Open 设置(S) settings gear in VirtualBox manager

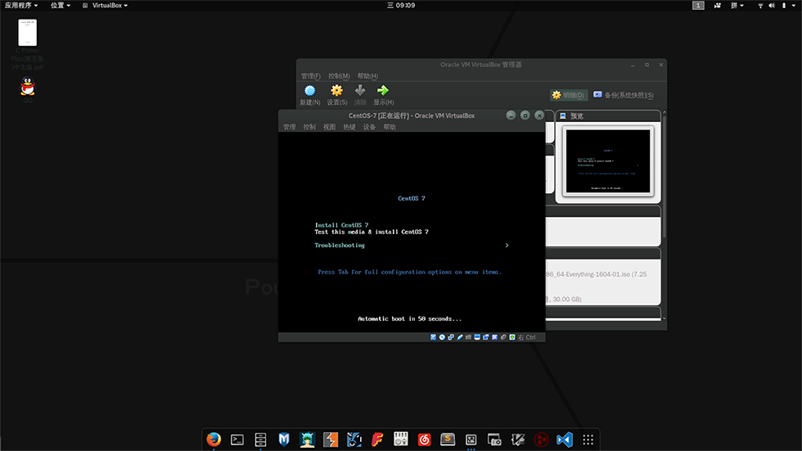click(x=336, y=91)
